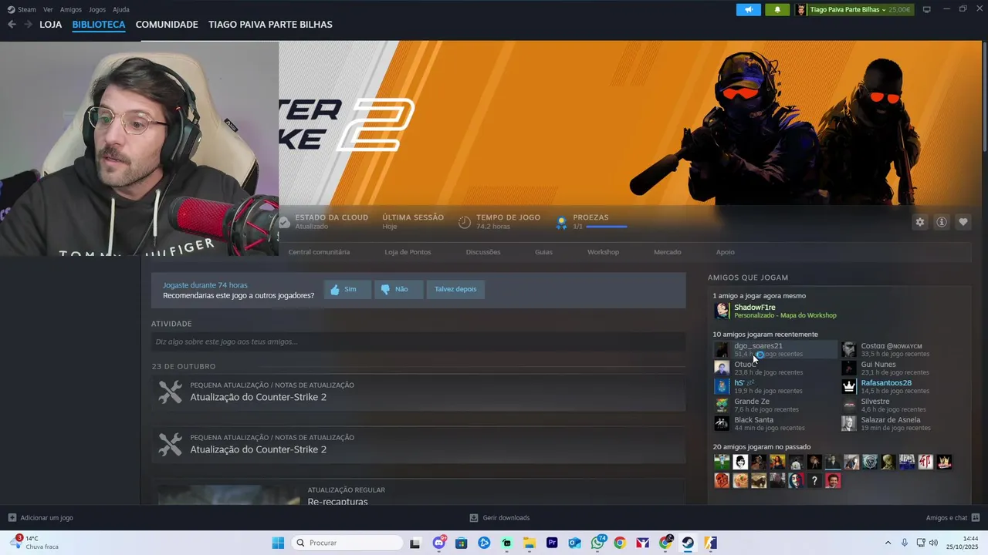Screen dimensions: 988x555
Task: Open the game info icon
Action: coord(942,222)
